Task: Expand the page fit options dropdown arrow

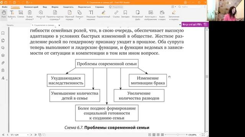Action: [60, 19]
